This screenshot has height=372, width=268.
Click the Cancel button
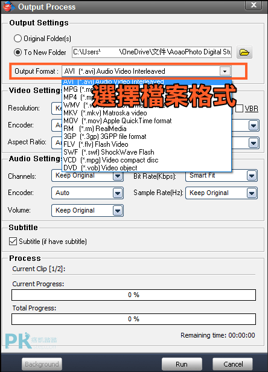232,364
